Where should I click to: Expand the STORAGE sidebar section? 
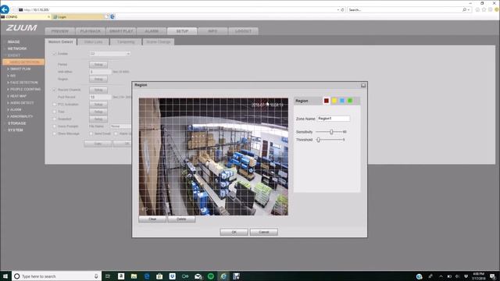17,123
